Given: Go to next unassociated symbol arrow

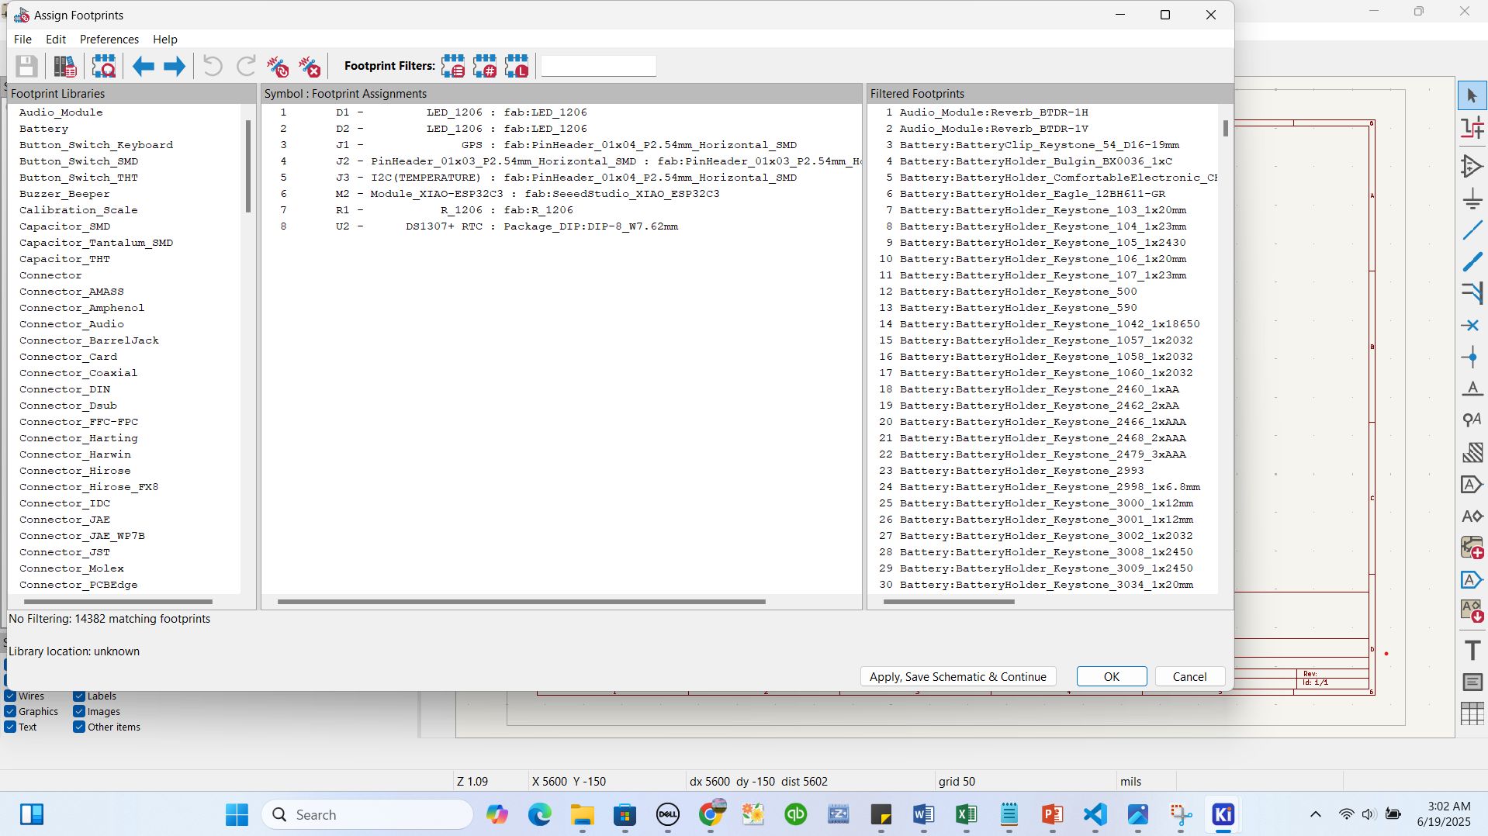Looking at the screenshot, I should 175,67.
